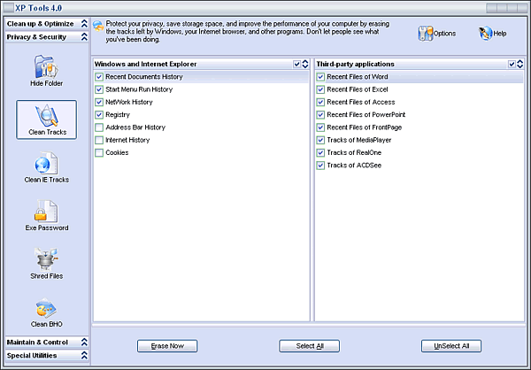Uncheck Start Menu Run History
The width and height of the screenshot is (531, 370).
point(99,89)
